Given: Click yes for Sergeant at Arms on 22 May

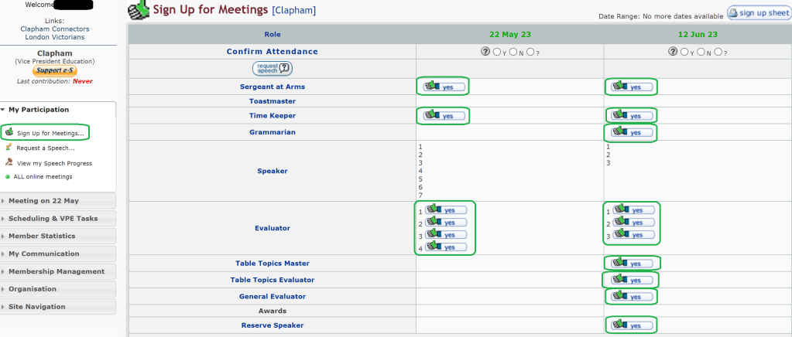Looking at the screenshot, I should click(444, 87).
